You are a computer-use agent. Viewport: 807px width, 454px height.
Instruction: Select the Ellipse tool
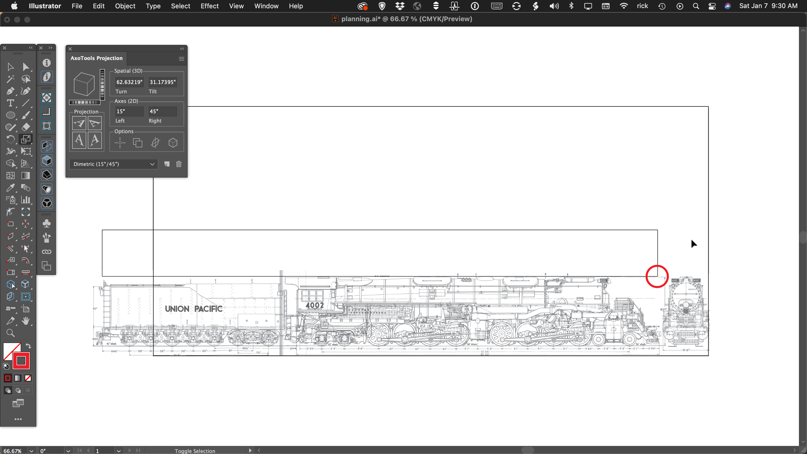pos(10,115)
